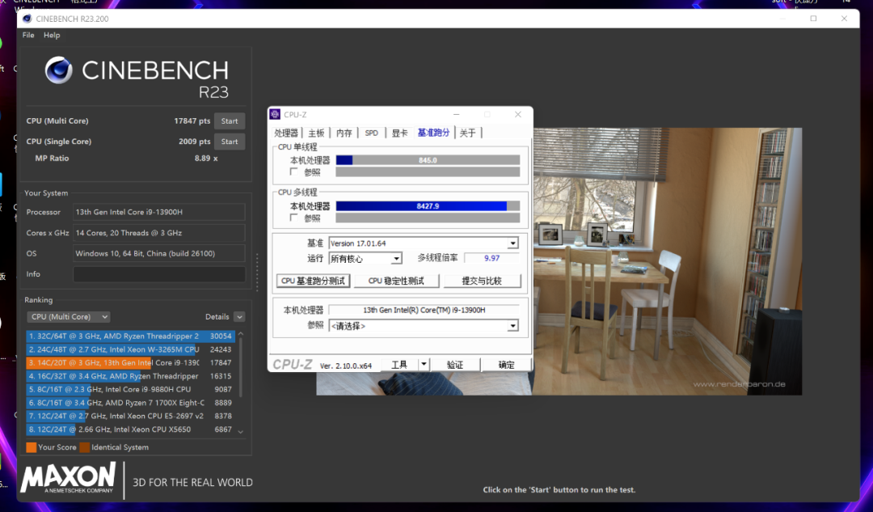873x512 pixels.
Task: Click the Info input field
Action: (159, 274)
